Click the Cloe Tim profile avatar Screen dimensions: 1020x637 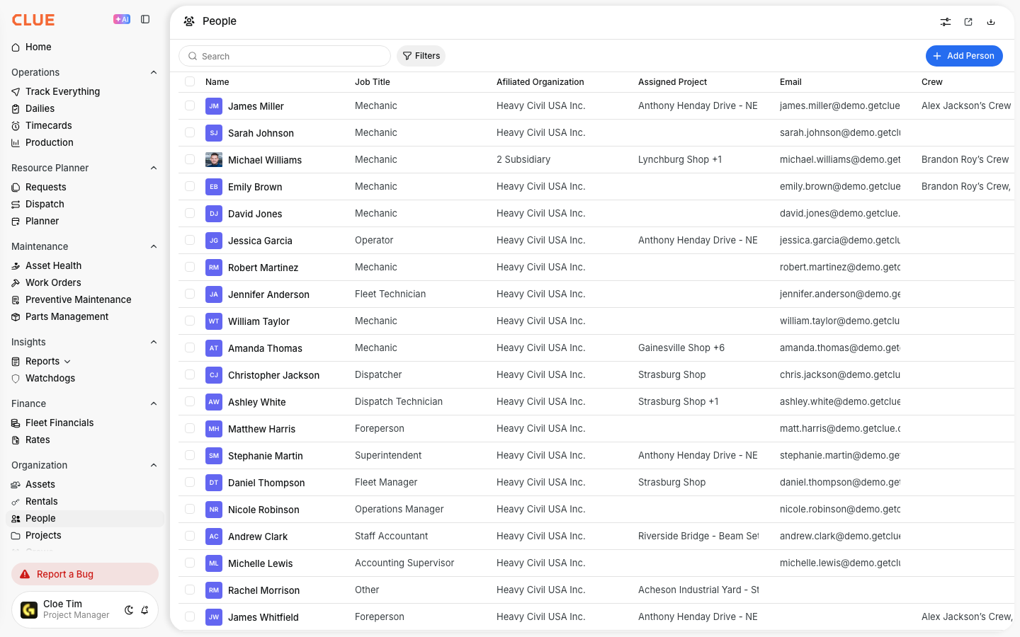[29, 609]
